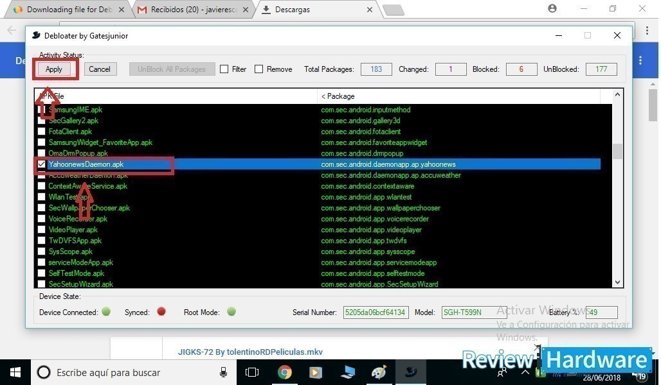
Task: Open Task View from the taskbar
Action: (x=252, y=372)
